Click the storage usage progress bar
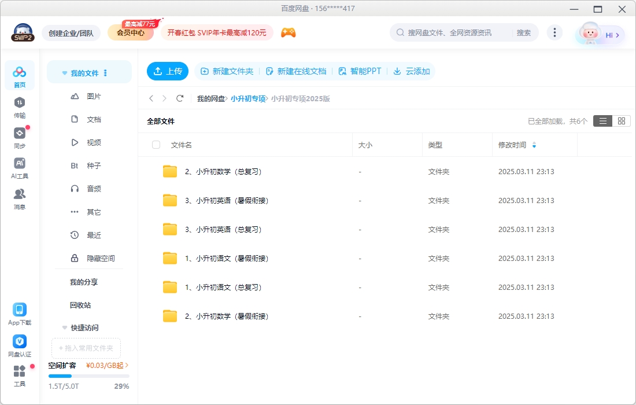Viewport: 636px width, 405px height. [89, 376]
